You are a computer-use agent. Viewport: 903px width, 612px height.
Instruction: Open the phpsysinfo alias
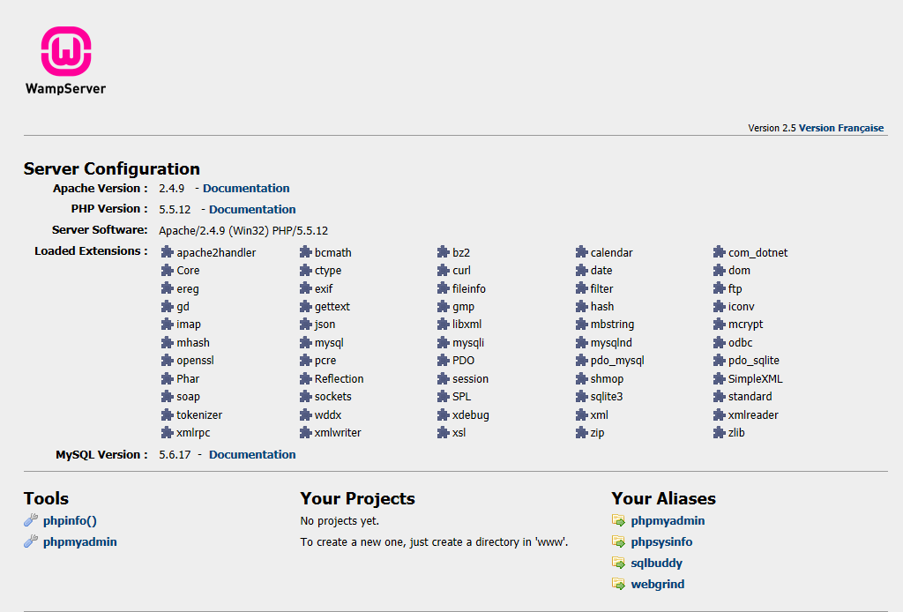tap(661, 541)
